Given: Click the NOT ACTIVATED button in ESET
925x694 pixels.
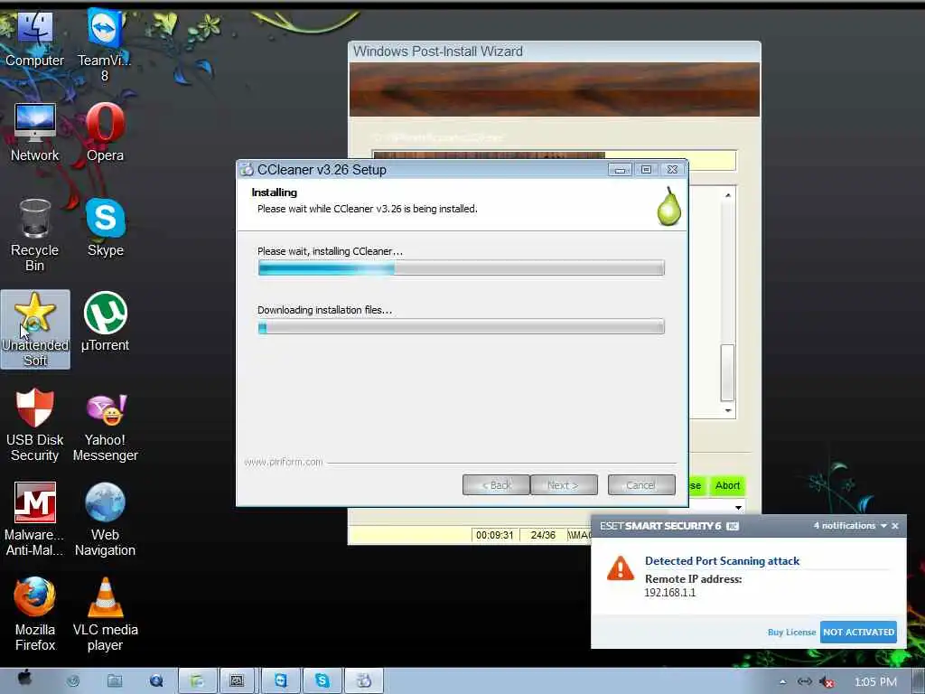Looking at the screenshot, I should pyautogui.click(x=858, y=632).
